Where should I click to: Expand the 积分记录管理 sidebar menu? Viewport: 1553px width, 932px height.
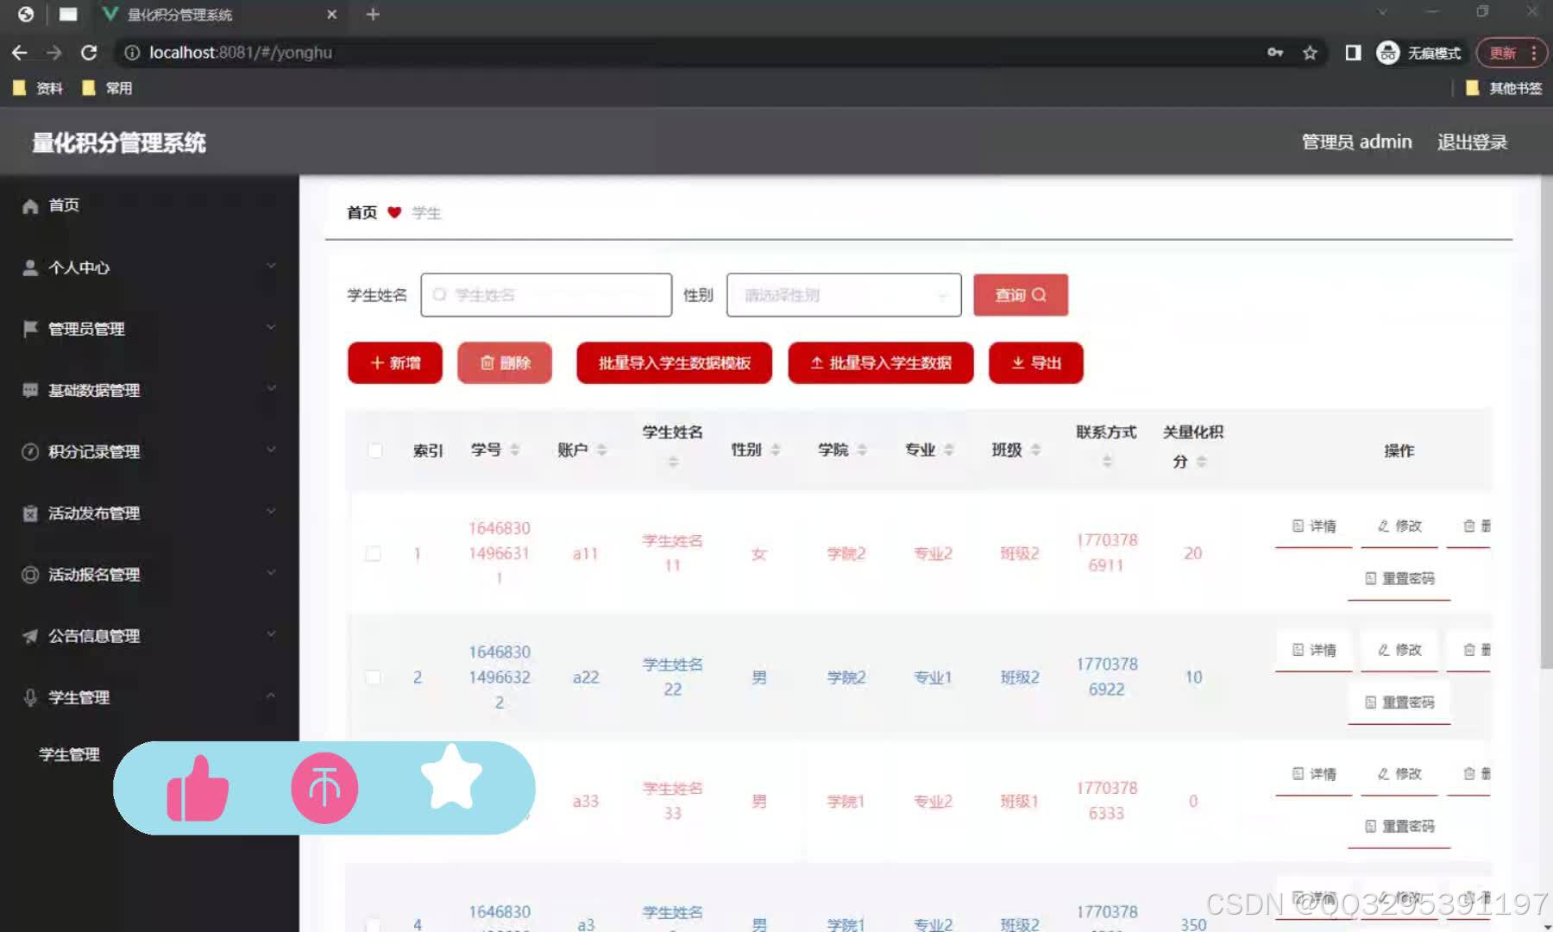tap(271, 450)
